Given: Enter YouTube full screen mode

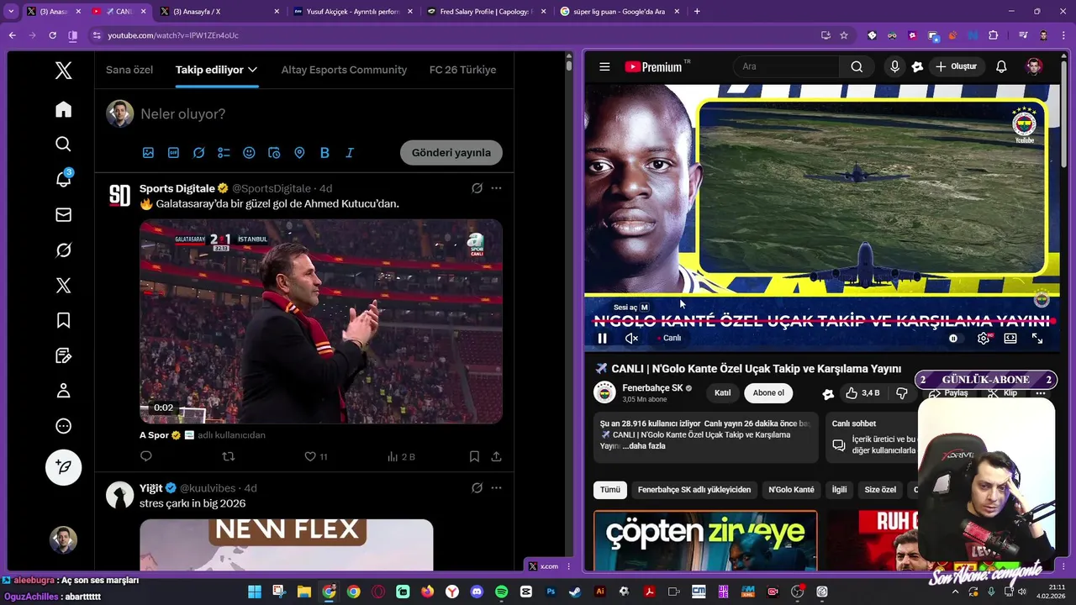Looking at the screenshot, I should click(1037, 339).
